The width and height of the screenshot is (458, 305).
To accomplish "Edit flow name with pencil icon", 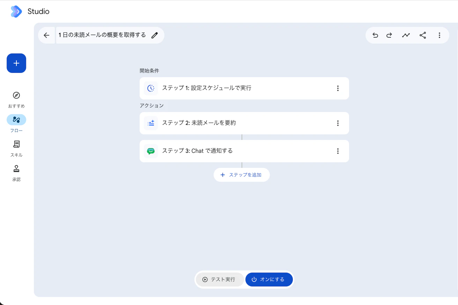I will click(155, 35).
